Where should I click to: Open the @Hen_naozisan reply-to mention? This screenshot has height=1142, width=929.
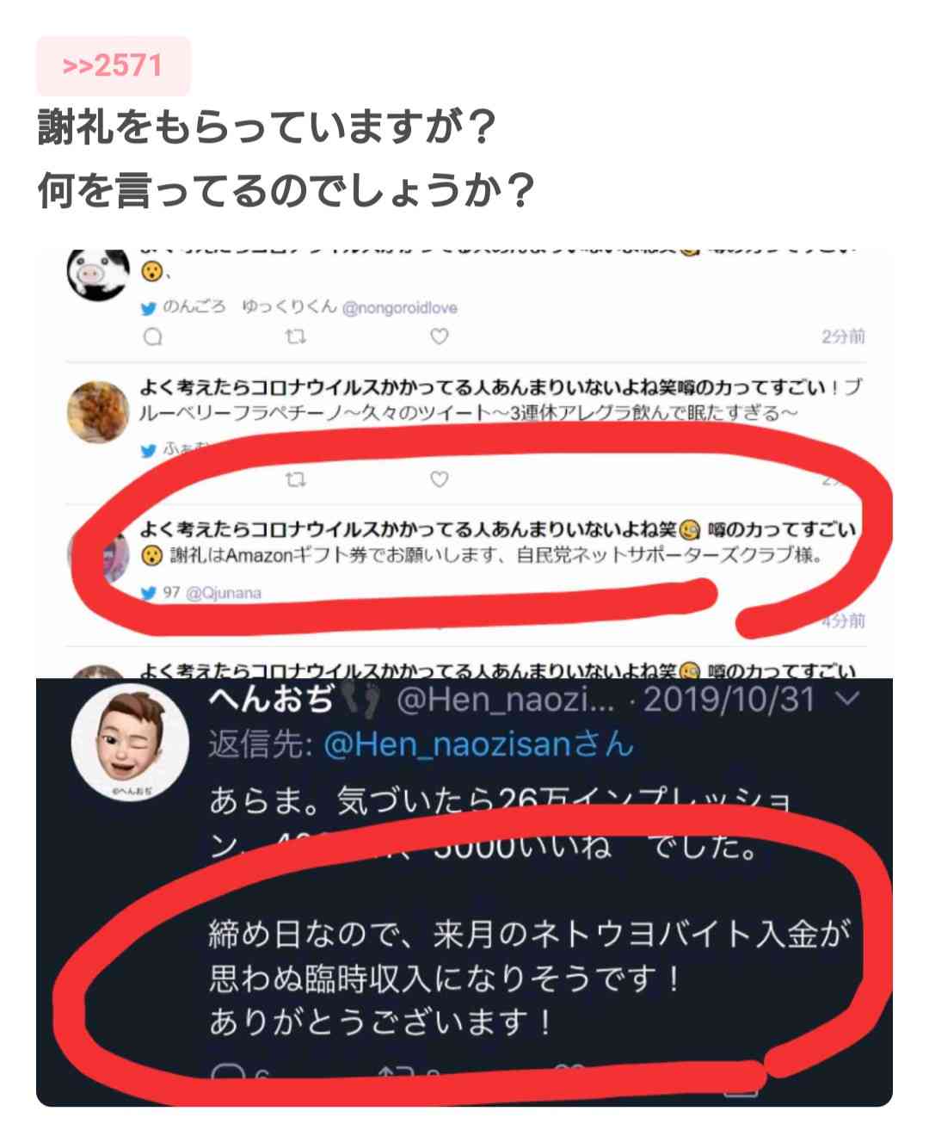coord(479,744)
